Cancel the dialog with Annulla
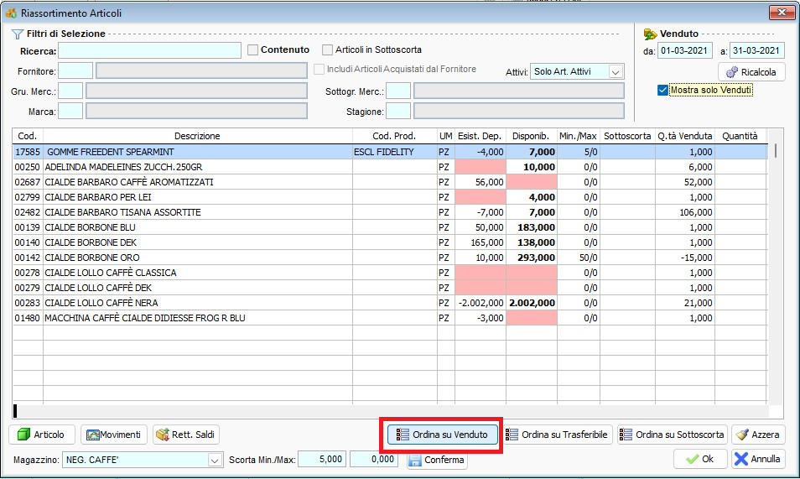Screen dimensions: 800x479 pyautogui.click(x=758, y=460)
